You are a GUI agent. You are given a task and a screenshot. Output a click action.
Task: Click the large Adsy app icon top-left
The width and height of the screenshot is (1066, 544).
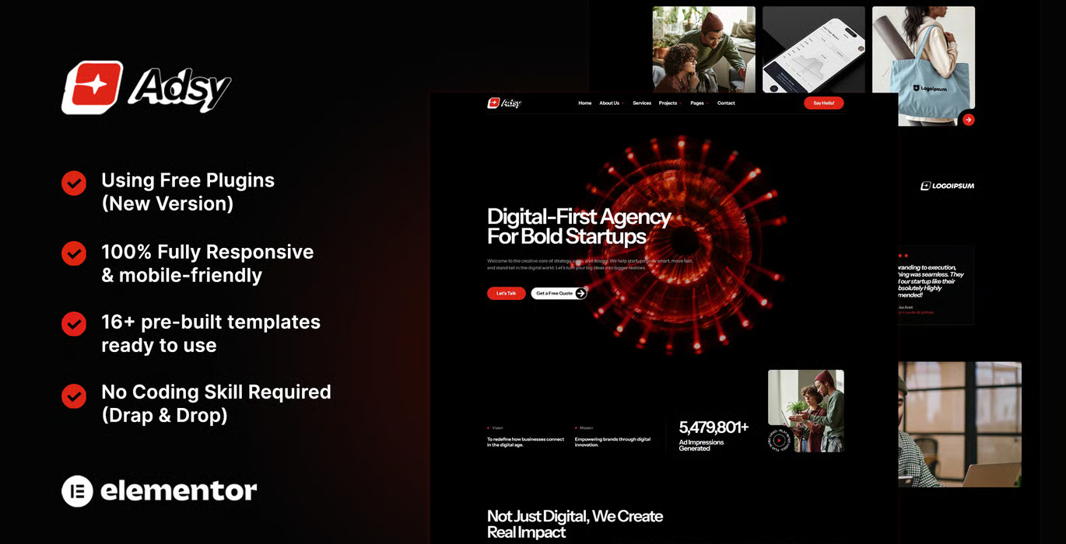[95, 85]
